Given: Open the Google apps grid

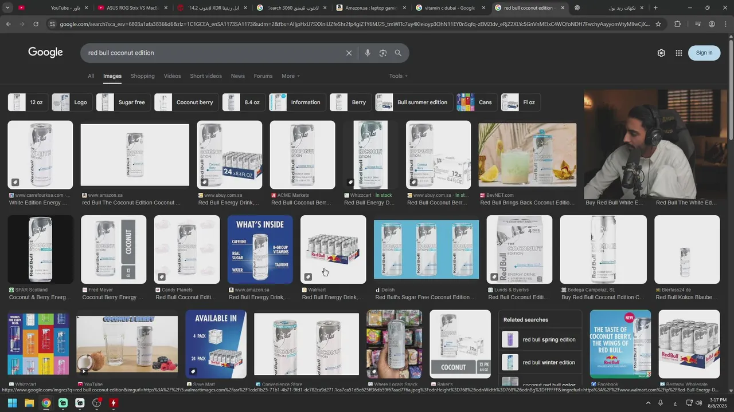Looking at the screenshot, I should tap(679, 53).
